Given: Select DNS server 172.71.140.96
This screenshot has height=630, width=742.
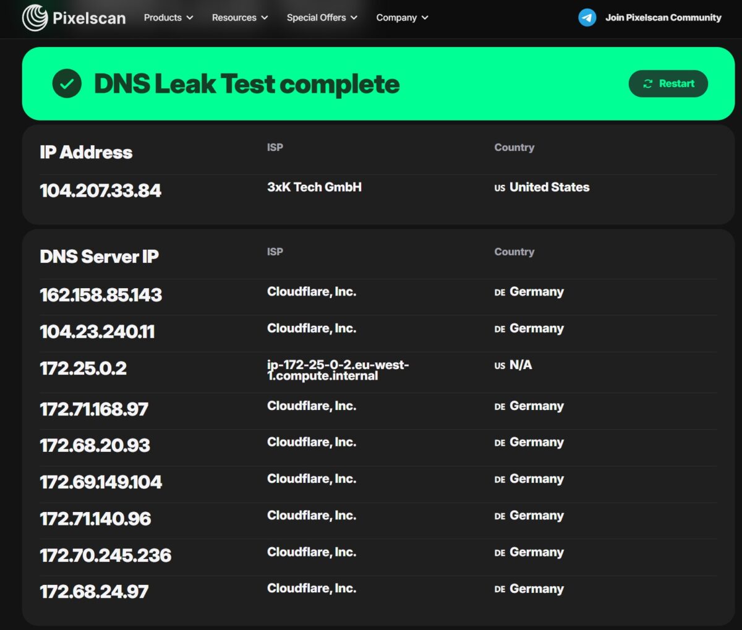Looking at the screenshot, I should (x=95, y=519).
